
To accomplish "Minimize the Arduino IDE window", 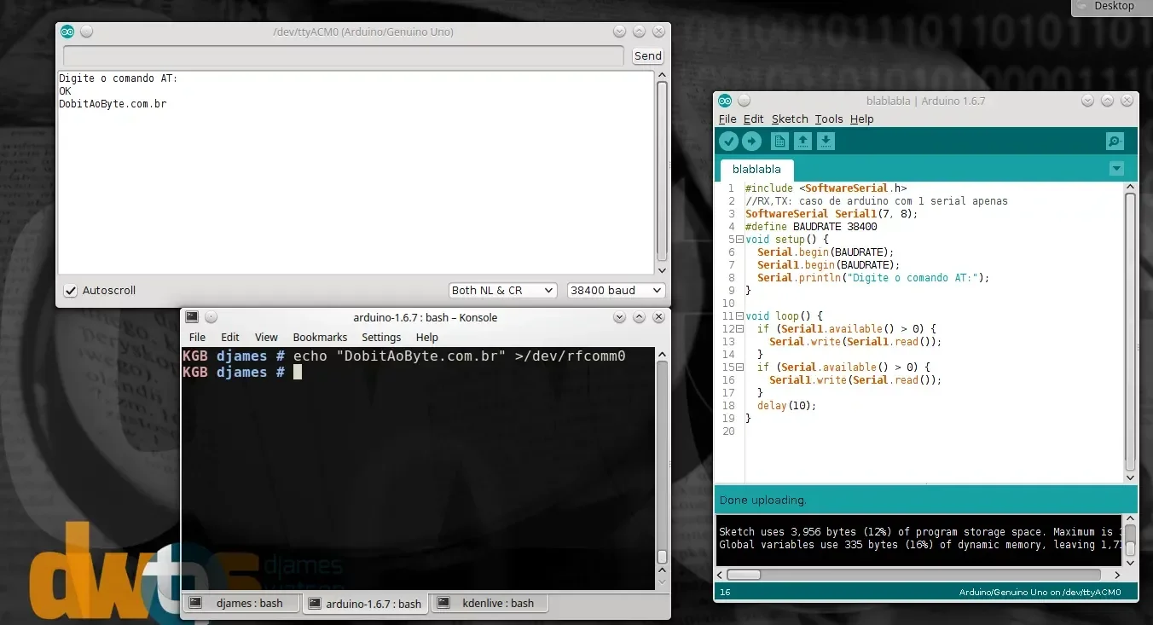I will pos(1087,101).
